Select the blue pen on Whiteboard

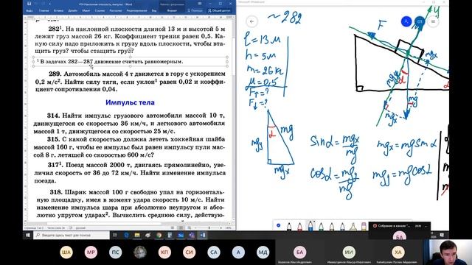click(310, 225)
